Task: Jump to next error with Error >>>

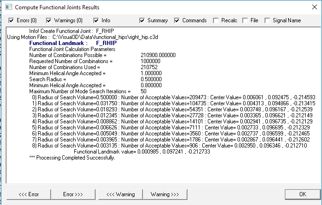Action: pos(73,194)
